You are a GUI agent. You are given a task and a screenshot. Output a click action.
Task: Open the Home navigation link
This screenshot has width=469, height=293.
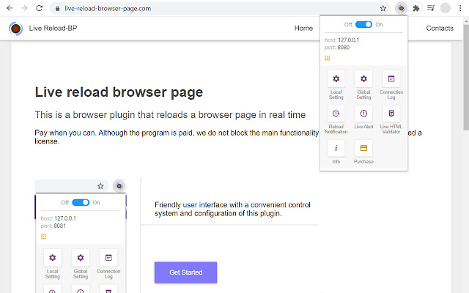(303, 28)
